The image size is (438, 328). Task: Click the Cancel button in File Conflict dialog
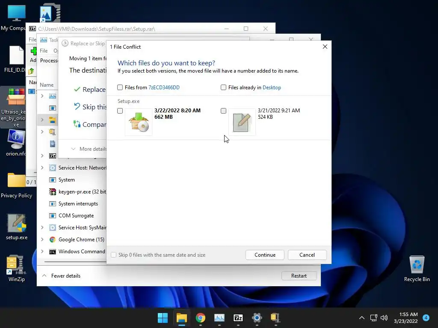point(307,255)
